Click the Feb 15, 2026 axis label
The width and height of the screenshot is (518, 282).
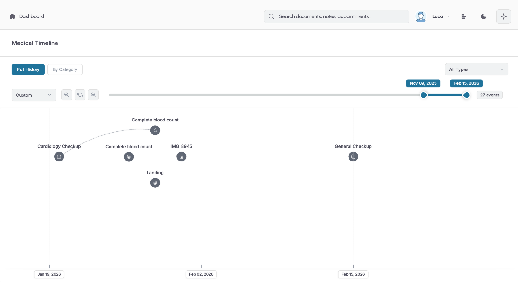tap(353, 274)
